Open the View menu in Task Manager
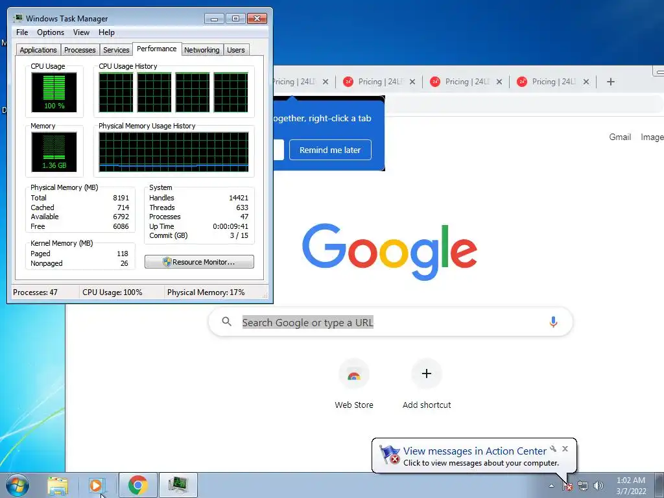The height and width of the screenshot is (498, 664). pyautogui.click(x=81, y=32)
